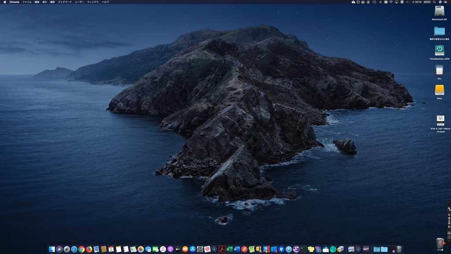Open Photos pinwheel icon in Dock
451x254 pixels.
(x=140, y=249)
